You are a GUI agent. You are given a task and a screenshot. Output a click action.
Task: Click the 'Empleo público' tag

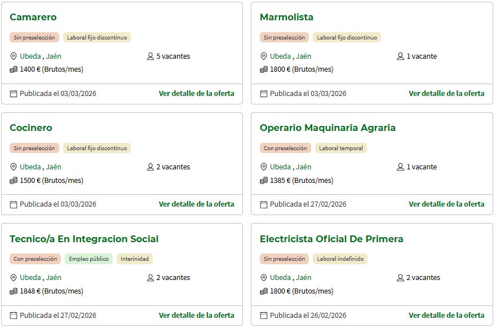pyautogui.click(x=88, y=259)
